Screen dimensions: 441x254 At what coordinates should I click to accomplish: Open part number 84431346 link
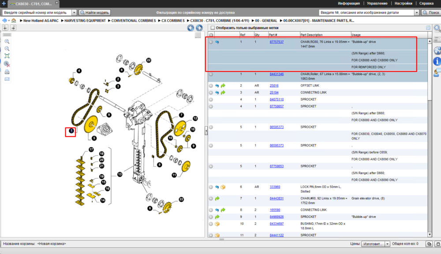[x=277, y=74]
